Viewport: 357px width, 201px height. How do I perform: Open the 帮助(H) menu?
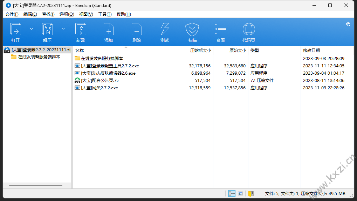tap(124, 14)
